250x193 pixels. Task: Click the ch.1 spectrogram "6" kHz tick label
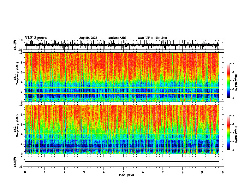click(22, 72)
